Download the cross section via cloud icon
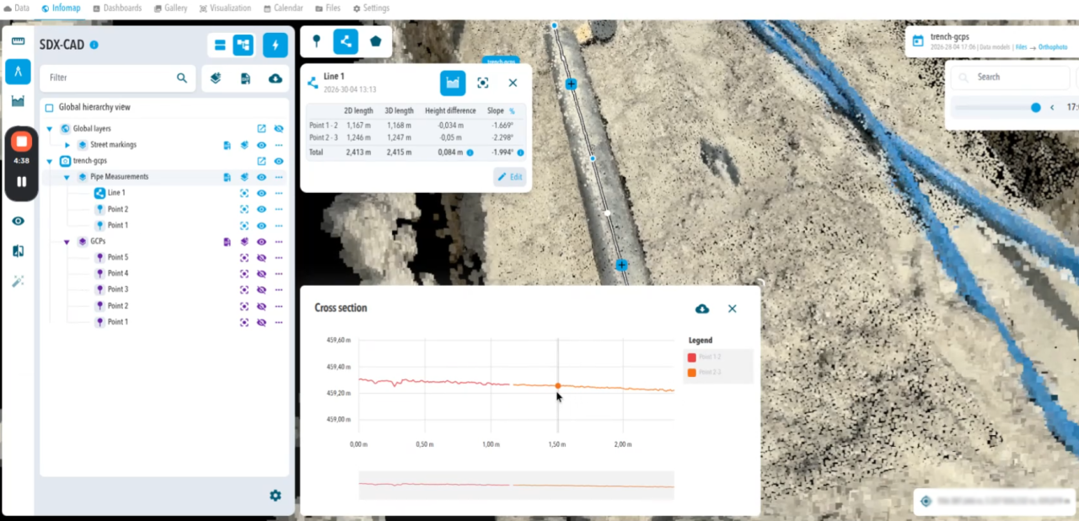 (x=702, y=309)
